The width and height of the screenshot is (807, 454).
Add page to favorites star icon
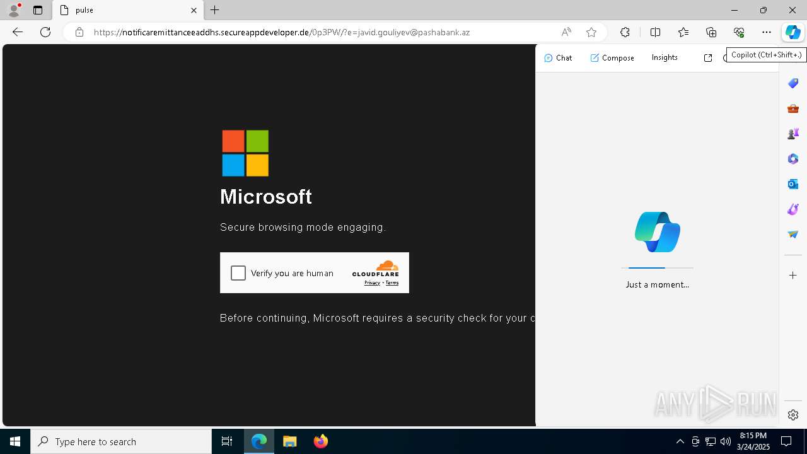coord(591,32)
